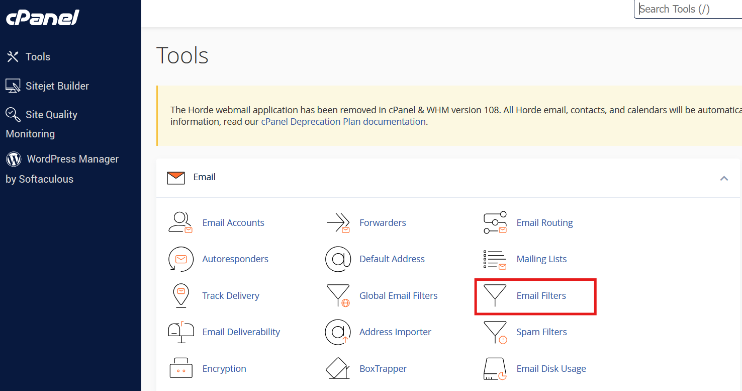The width and height of the screenshot is (742, 391).
Task: Click the Email Deliverability mailbox icon
Action: pos(180,332)
